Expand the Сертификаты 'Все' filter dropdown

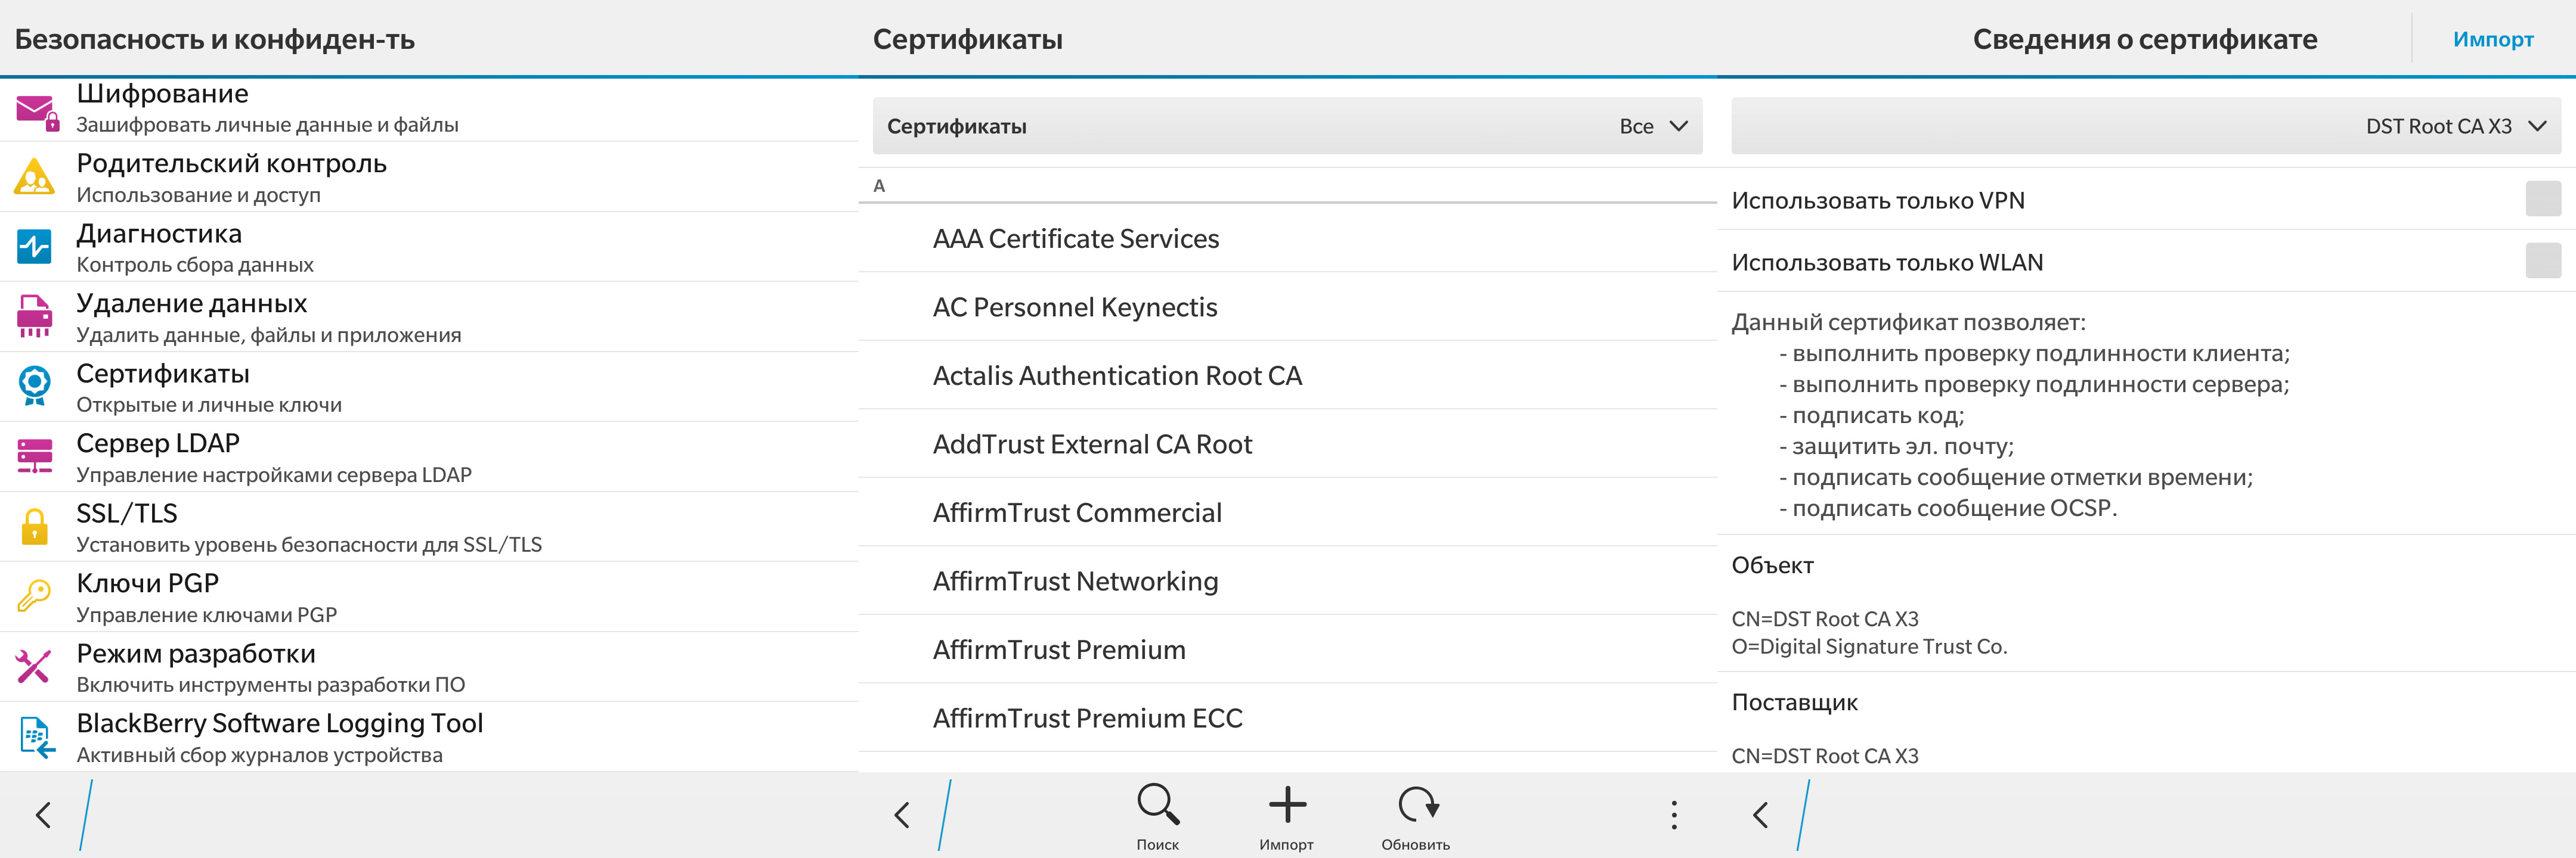tap(1287, 127)
